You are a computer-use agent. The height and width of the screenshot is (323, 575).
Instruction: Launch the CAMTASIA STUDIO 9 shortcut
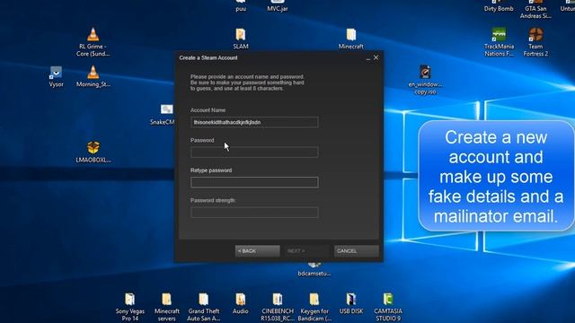click(388, 307)
